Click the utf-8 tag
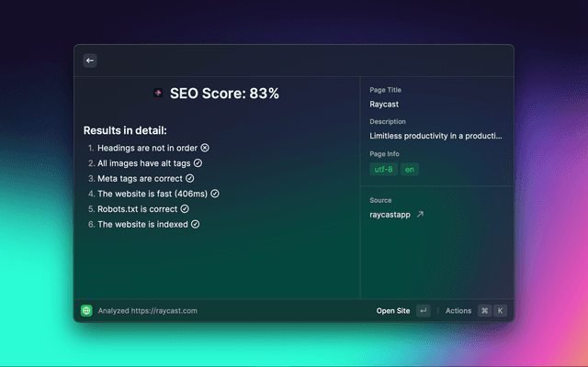Image resolution: width=588 pixels, height=367 pixels. pos(383,170)
